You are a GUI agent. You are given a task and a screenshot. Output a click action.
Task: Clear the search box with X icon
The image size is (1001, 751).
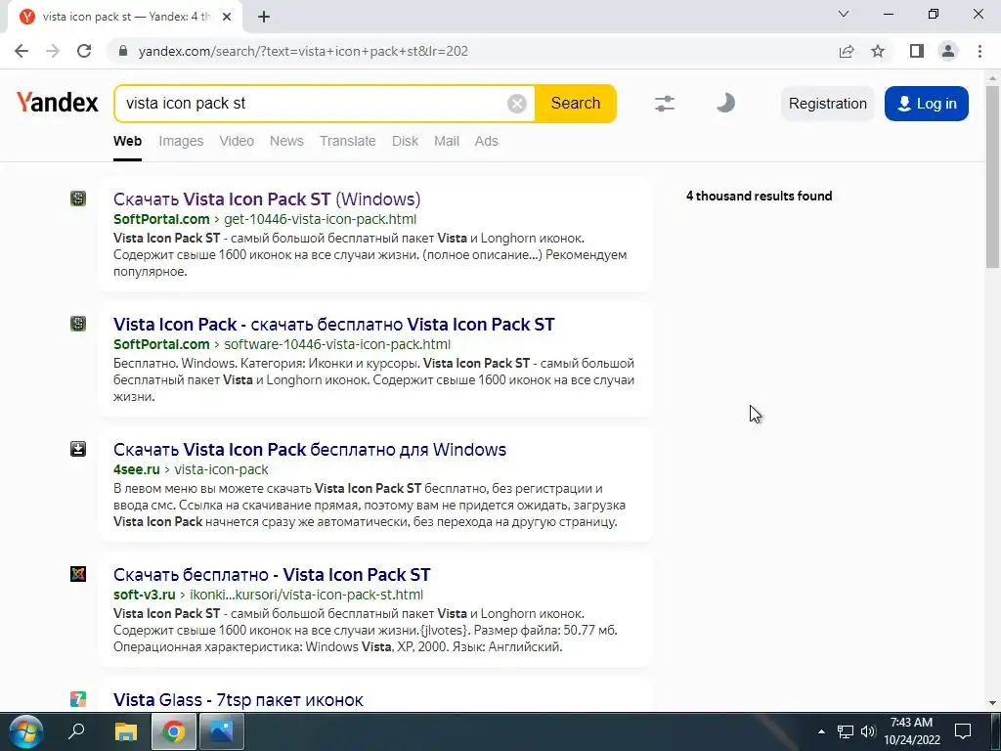[516, 104]
